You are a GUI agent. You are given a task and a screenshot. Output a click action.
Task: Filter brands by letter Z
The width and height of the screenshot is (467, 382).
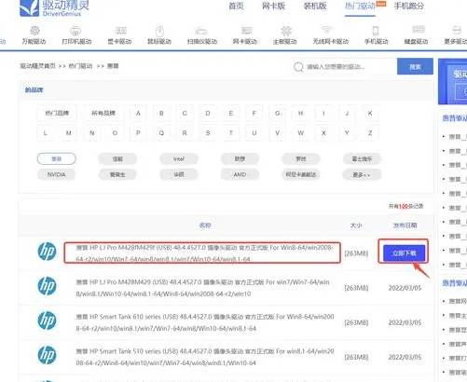point(370,133)
